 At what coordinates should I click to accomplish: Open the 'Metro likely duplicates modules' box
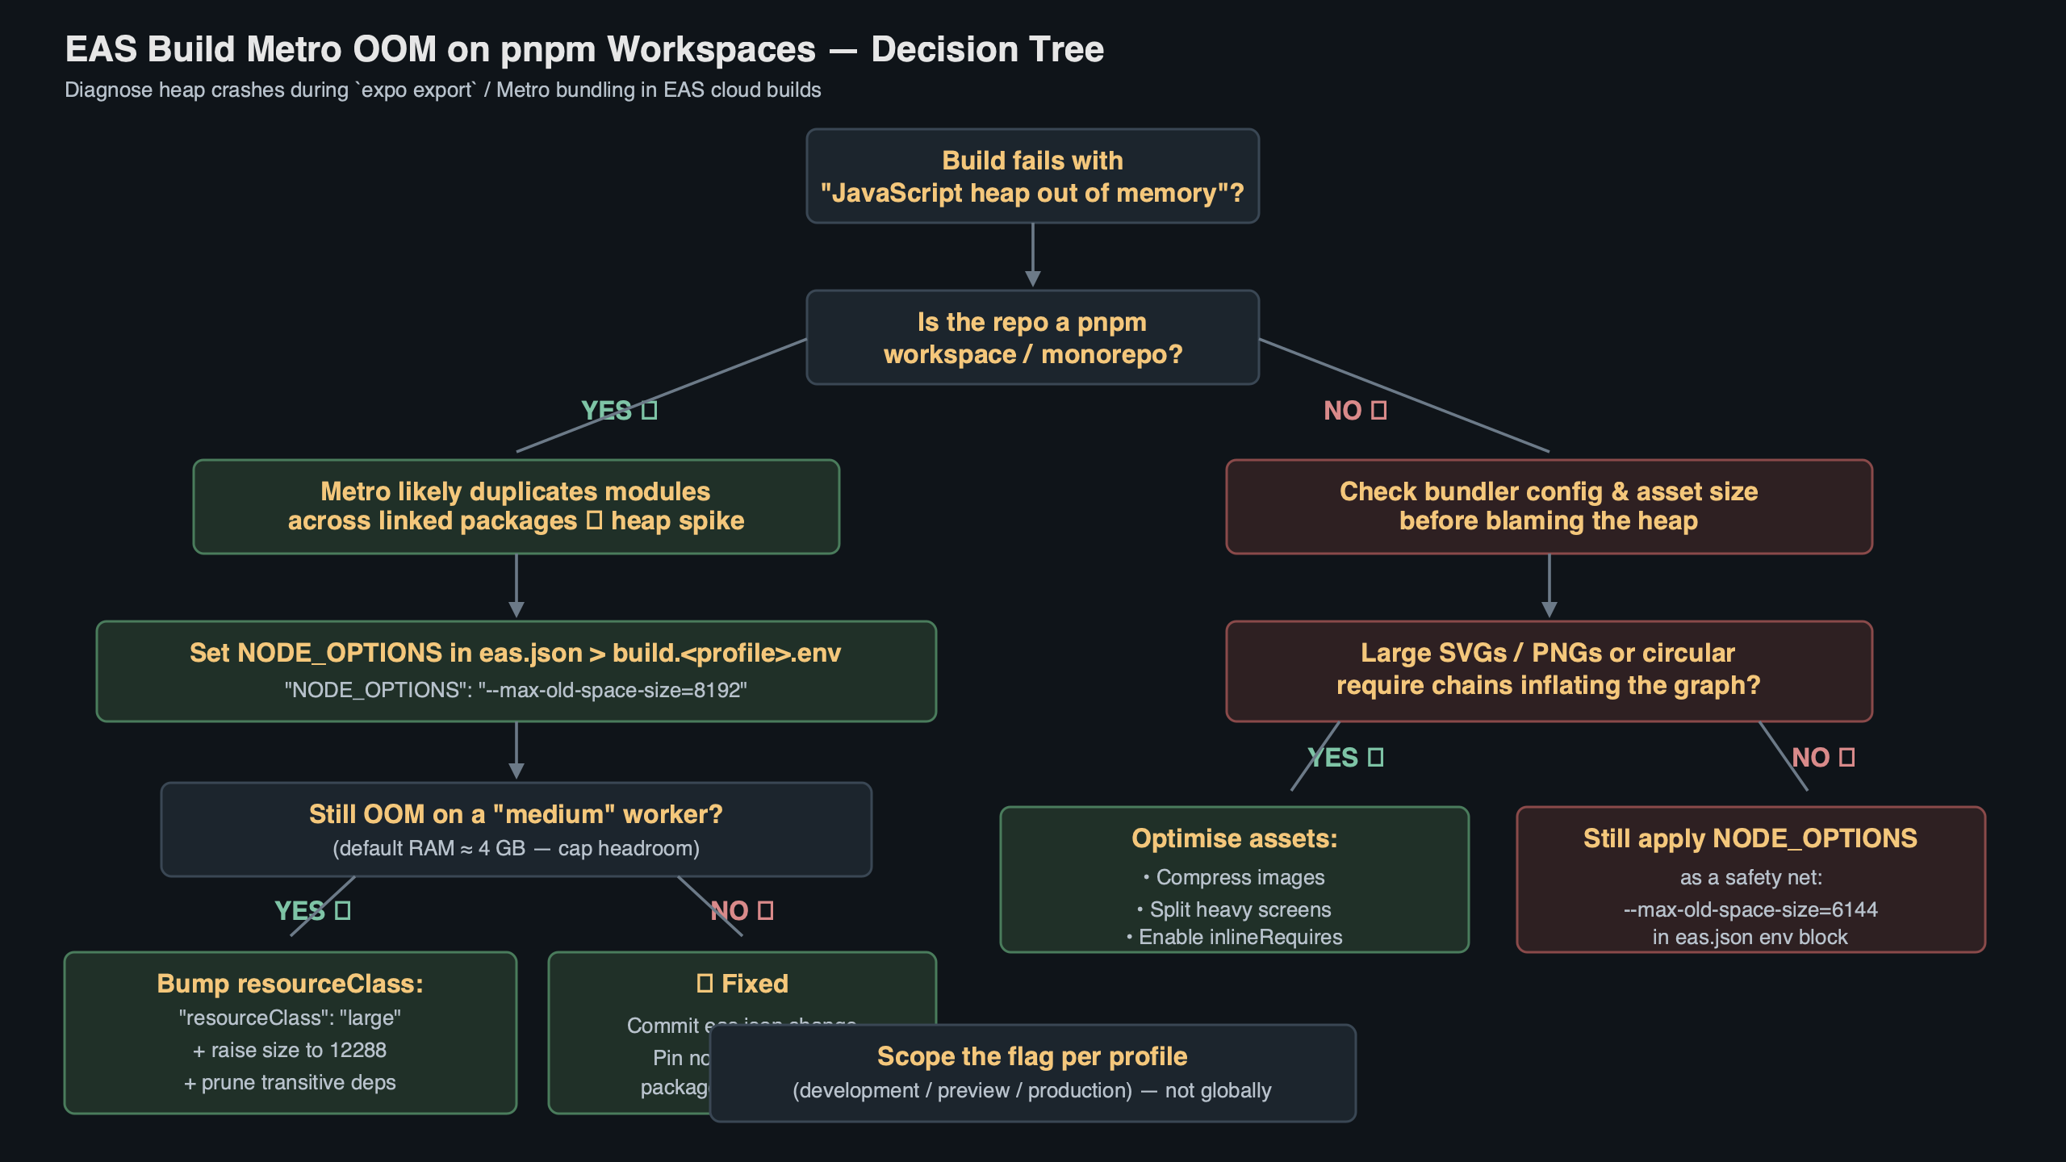click(516, 506)
